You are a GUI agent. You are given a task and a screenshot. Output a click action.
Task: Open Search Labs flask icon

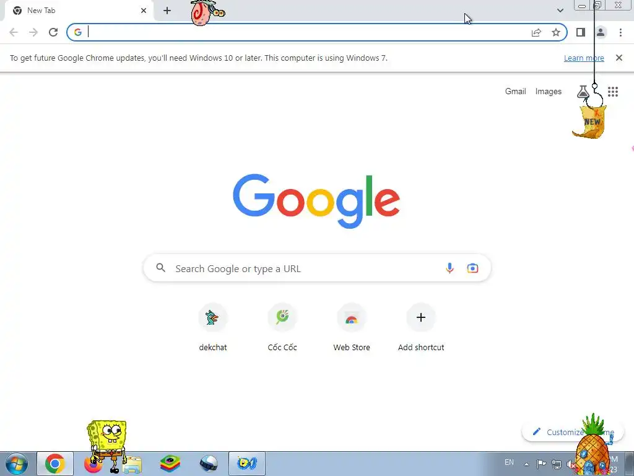click(x=583, y=92)
